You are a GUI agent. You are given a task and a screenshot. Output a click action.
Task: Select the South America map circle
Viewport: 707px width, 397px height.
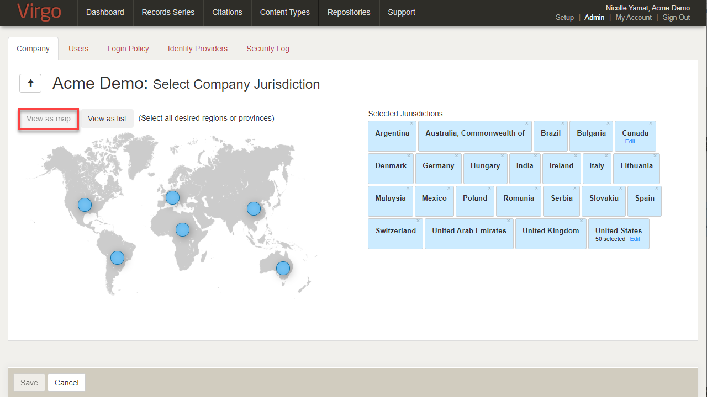117,257
